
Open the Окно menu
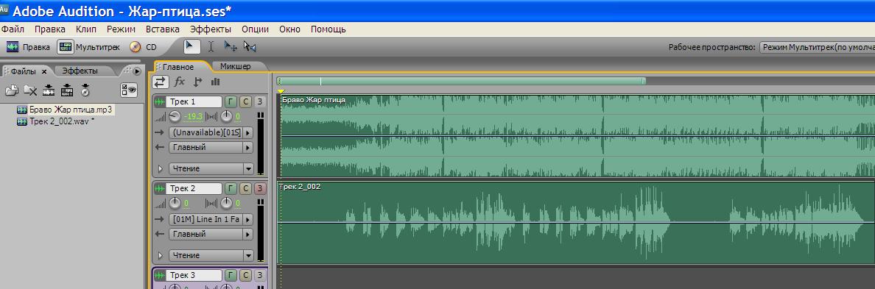pyautogui.click(x=289, y=29)
